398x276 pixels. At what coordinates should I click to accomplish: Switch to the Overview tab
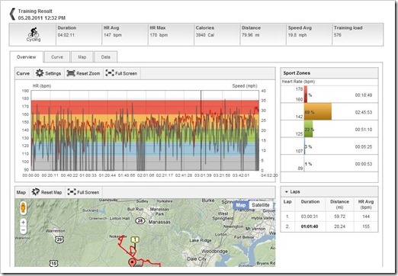pyautogui.click(x=26, y=57)
